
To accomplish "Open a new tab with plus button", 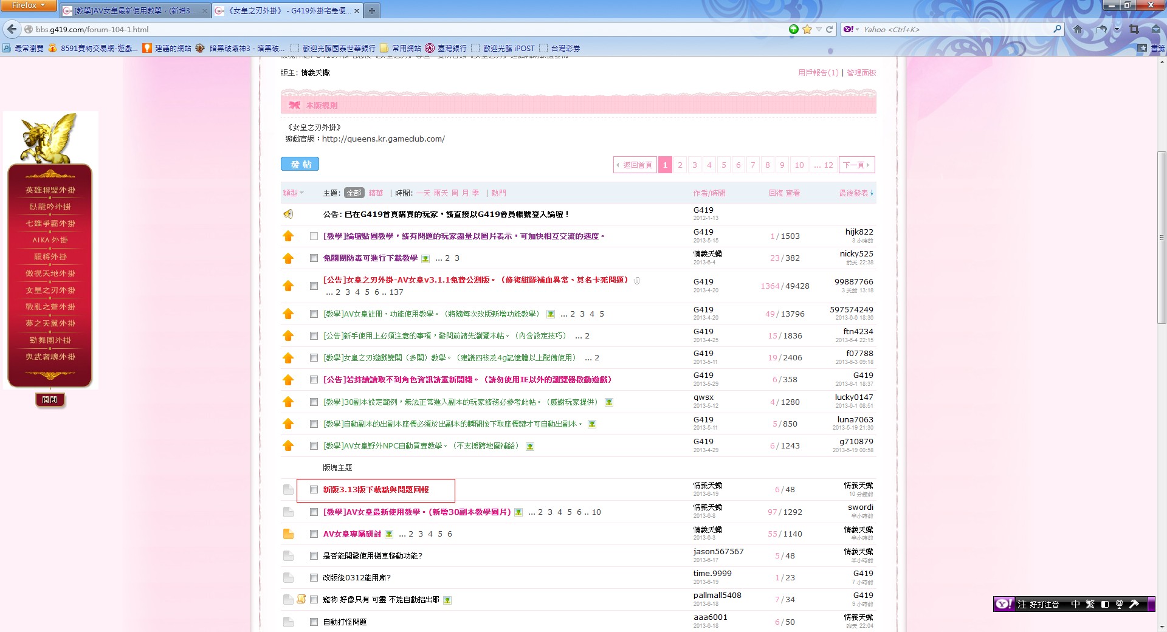I will coord(372,10).
